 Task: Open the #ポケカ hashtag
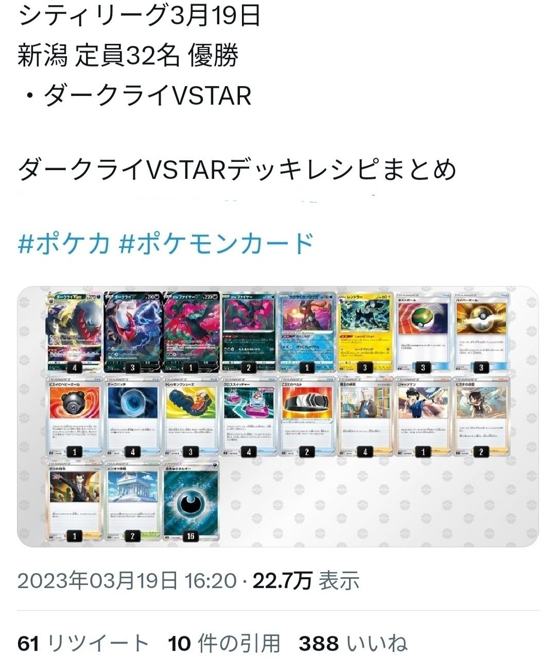[64, 243]
